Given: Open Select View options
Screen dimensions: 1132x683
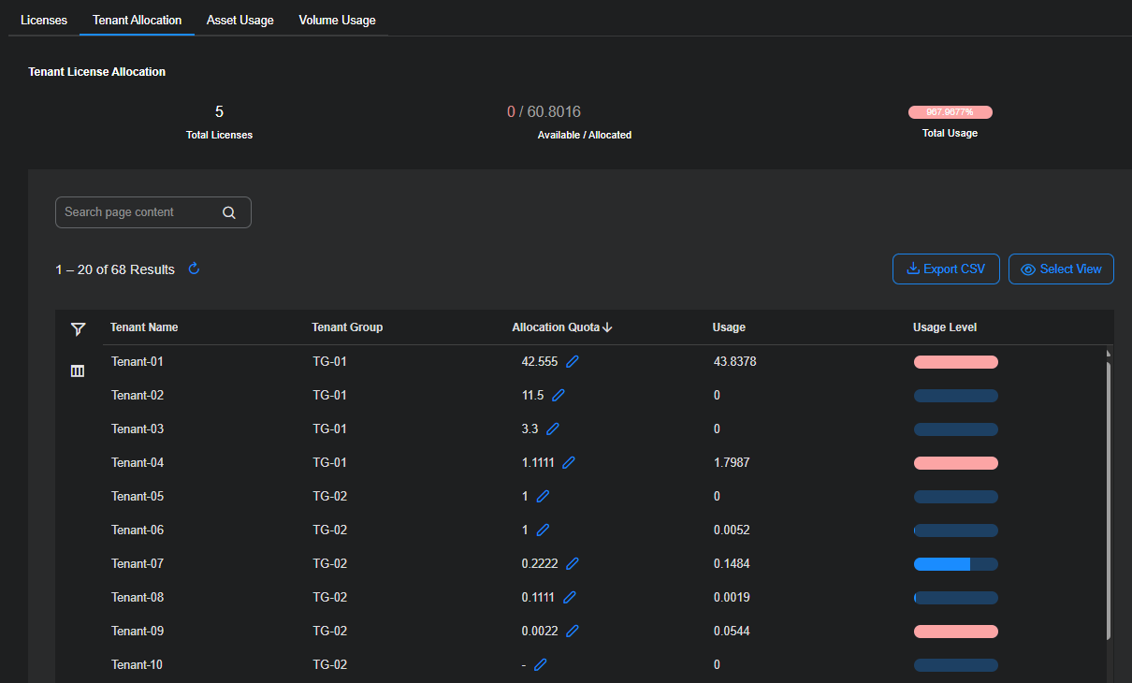Looking at the screenshot, I should (x=1061, y=269).
